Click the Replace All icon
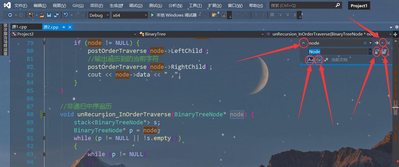This screenshot has height=167, width=399. [x=384, y=52]
